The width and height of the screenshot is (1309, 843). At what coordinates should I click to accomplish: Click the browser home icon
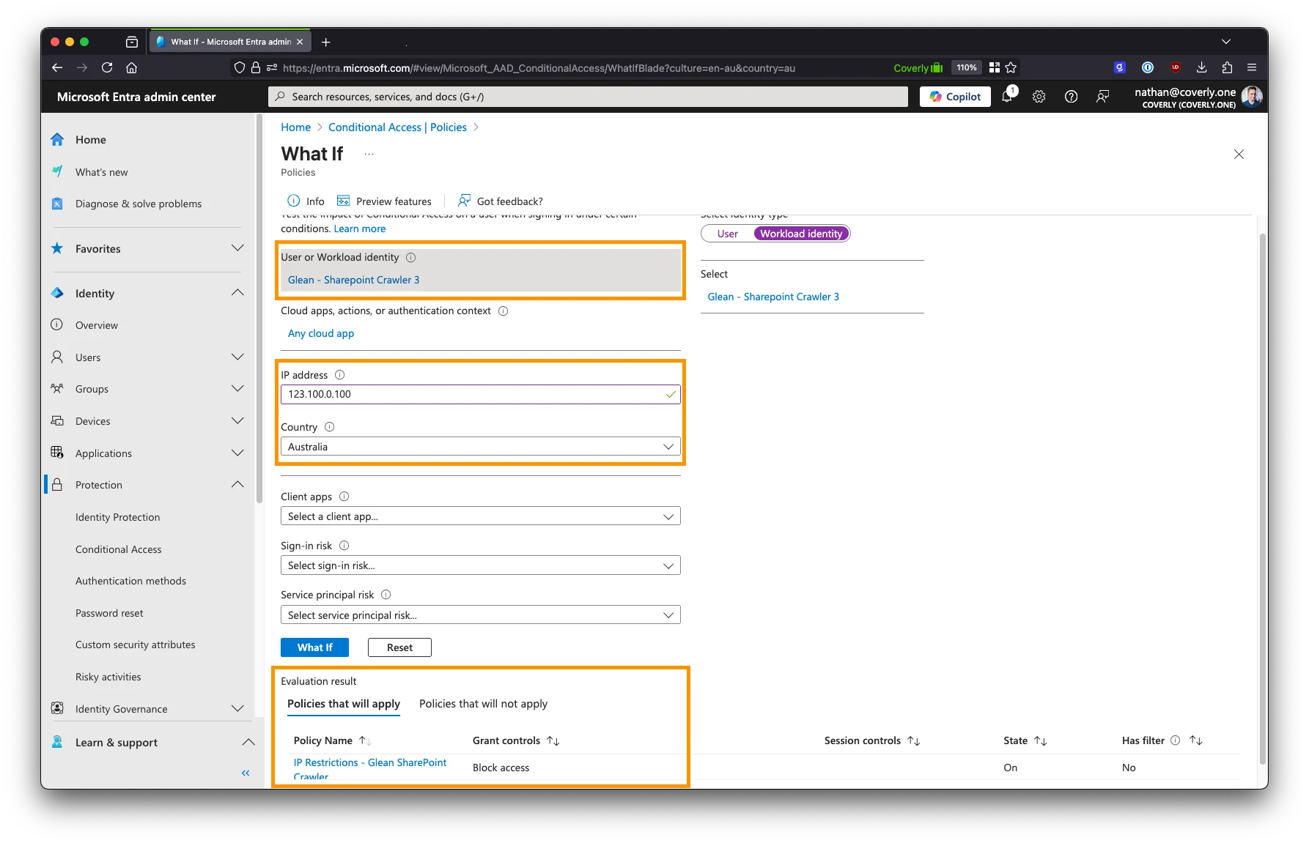[132, 67]
